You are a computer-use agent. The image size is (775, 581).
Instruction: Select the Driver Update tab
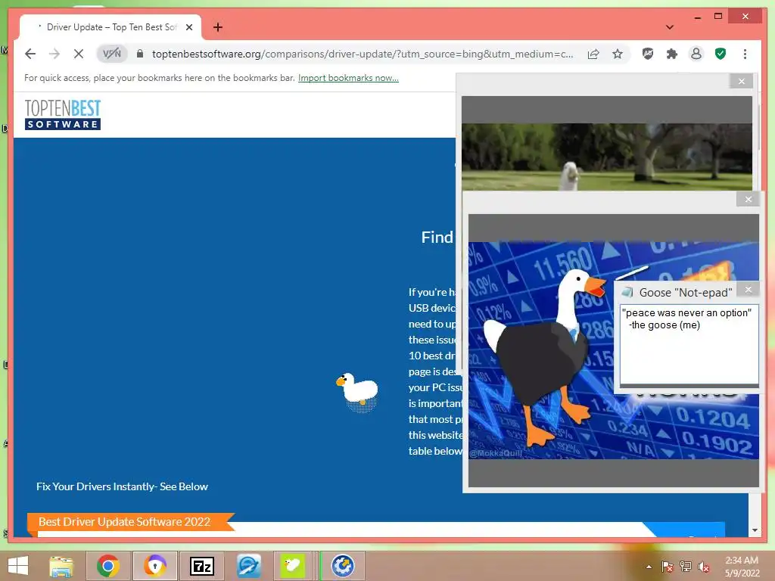[x=110, y=27]
